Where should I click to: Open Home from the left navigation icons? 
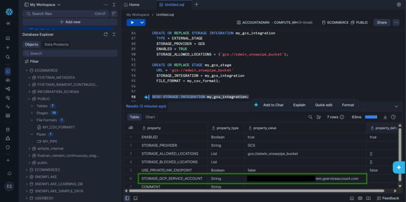tap(8, 38)
